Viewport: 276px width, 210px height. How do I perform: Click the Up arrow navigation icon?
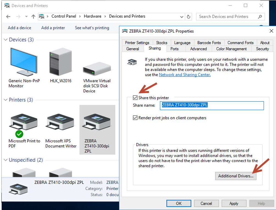click(33, 16)
